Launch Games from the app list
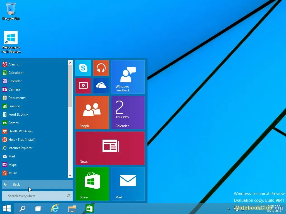286x214 pixels. (x=35, y=123)
